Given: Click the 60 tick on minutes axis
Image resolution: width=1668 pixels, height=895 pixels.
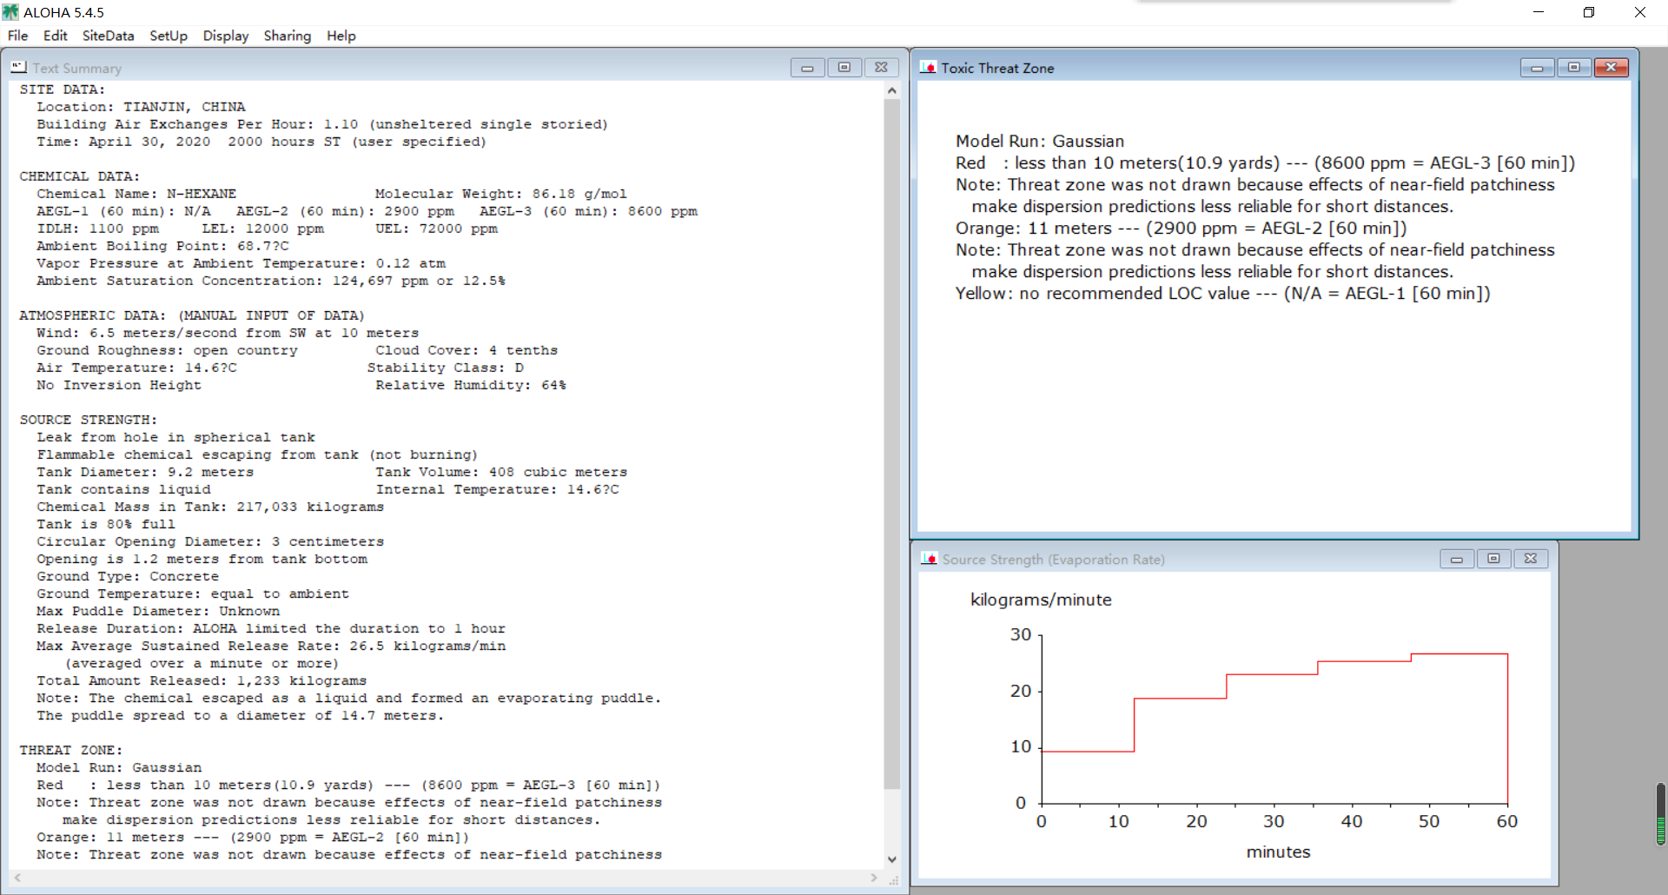Looking at the screenshot, I should (x=1507, y=821).
